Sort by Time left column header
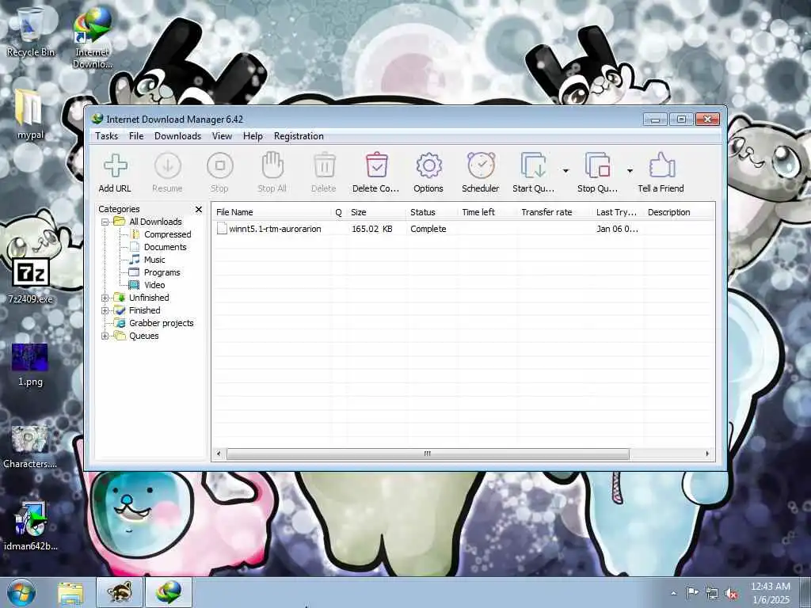This screenshot has width=811, height=608. [488, 212]
